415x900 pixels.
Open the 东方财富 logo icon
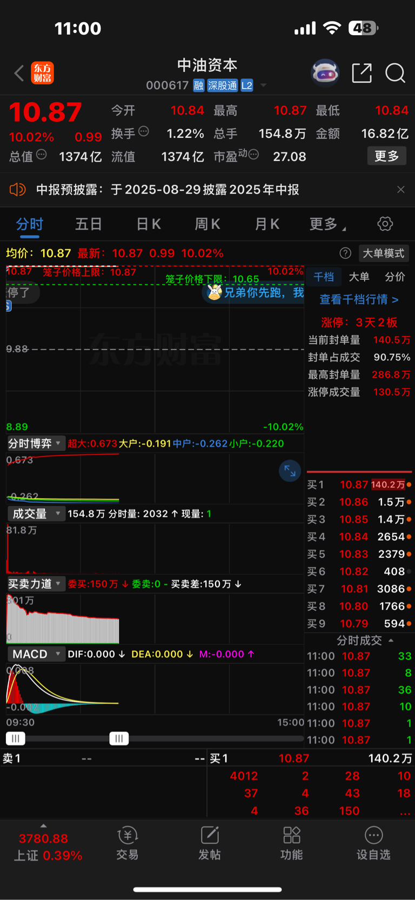42,73
